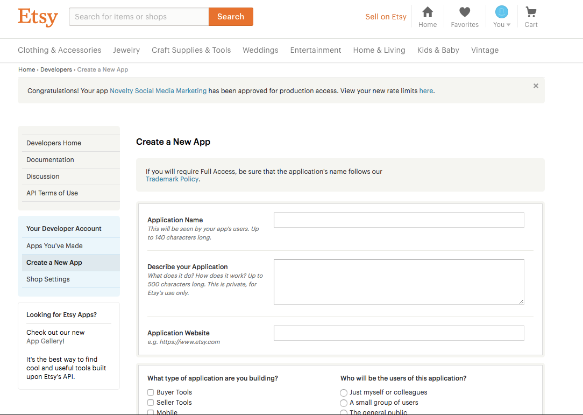Screen dimensions: 583x415
Task: Focus the search for items field
Action: [139, 17]
